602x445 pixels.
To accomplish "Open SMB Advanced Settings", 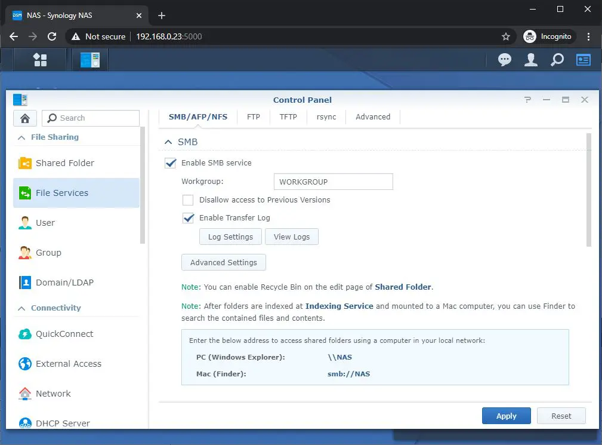I will click(224, 262).
